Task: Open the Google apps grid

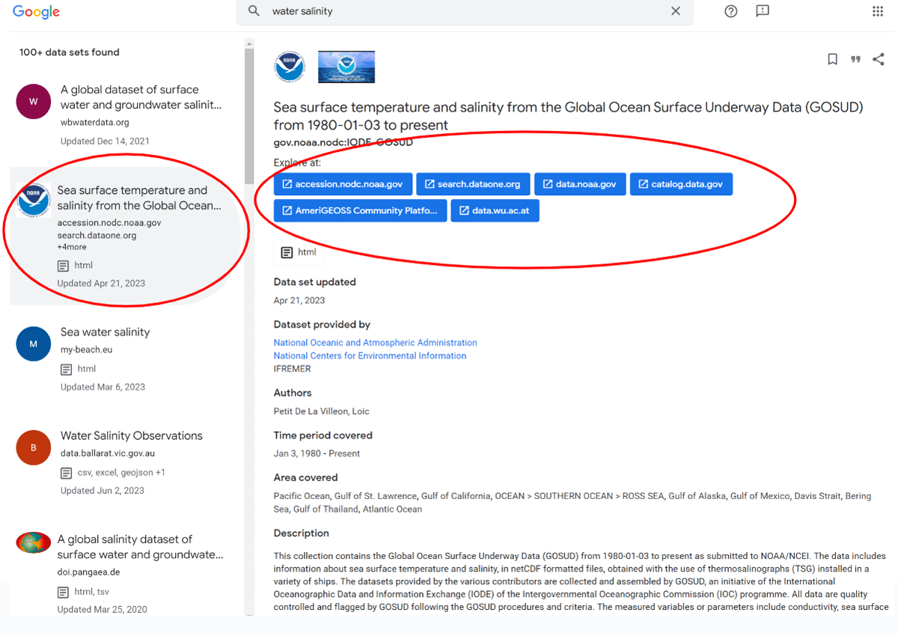Action: pyautogui.click(x=878, y=11)
